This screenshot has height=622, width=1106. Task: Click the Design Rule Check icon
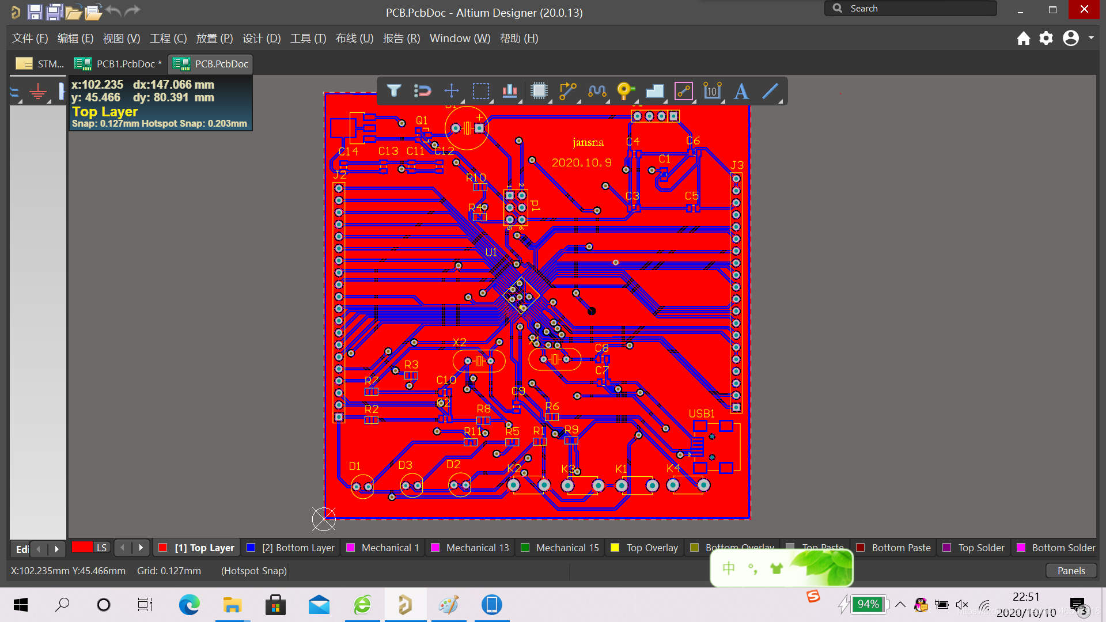click(x=509, y=90)
